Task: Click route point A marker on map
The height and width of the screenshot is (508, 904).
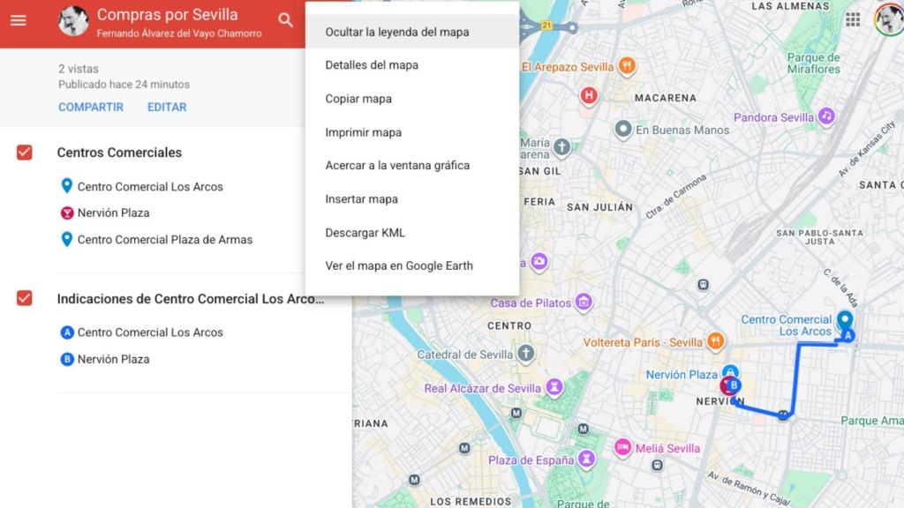Action: pos(848,335)
